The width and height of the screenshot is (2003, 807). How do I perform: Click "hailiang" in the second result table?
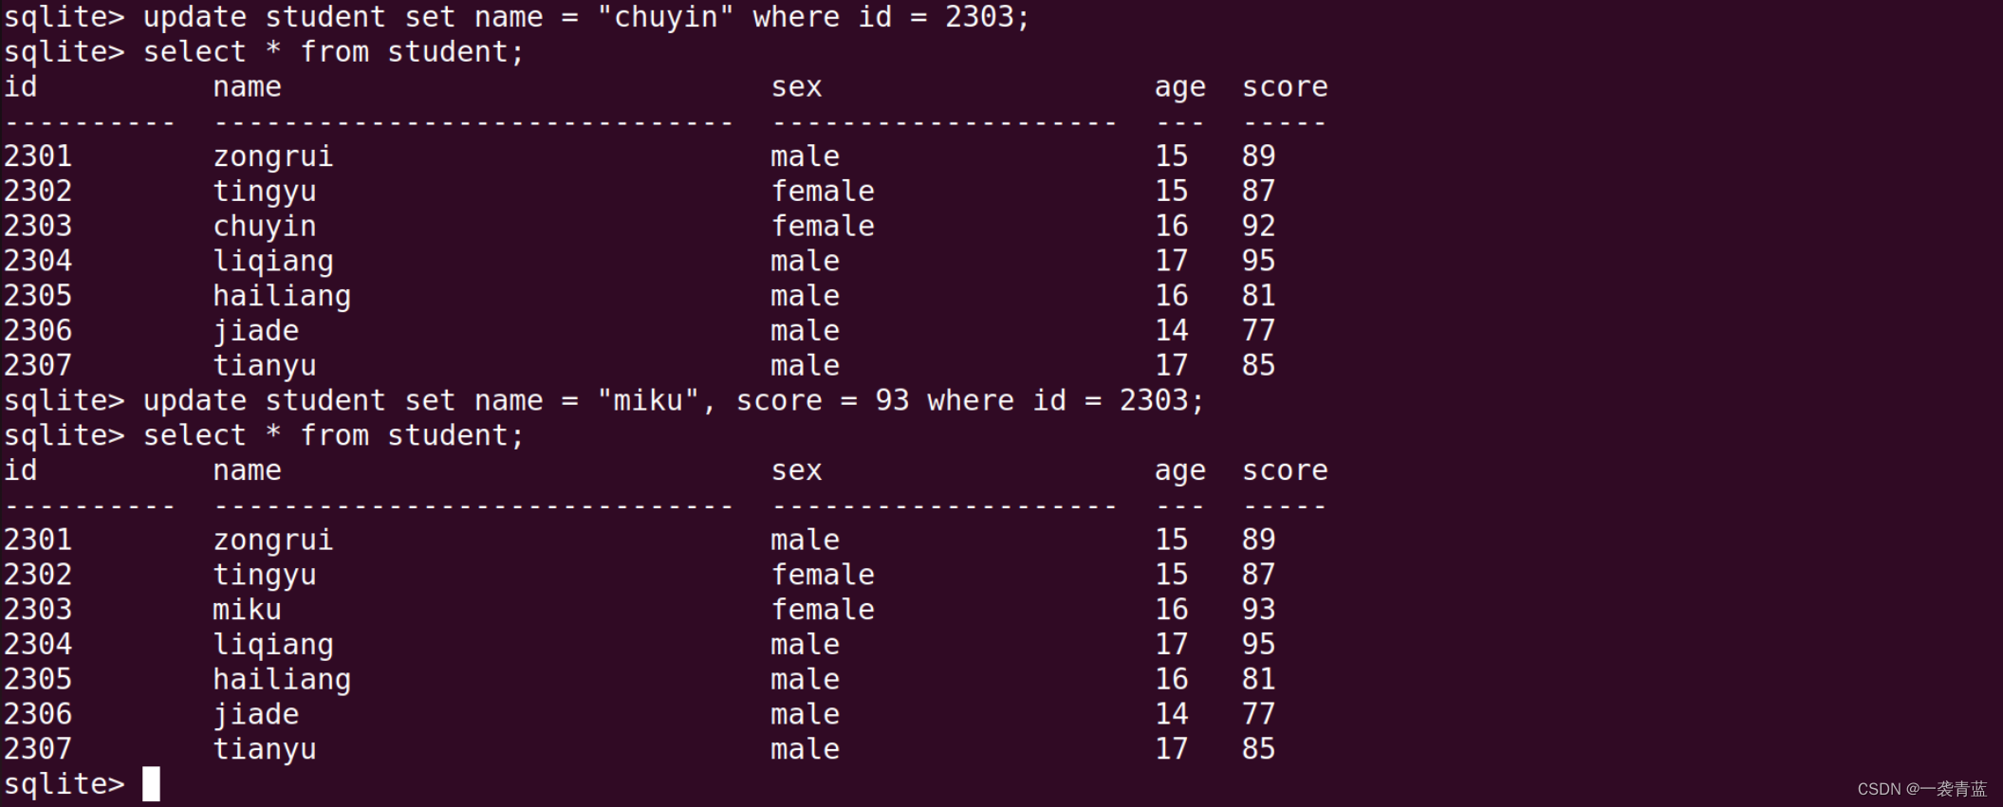(x=281, y=680)
